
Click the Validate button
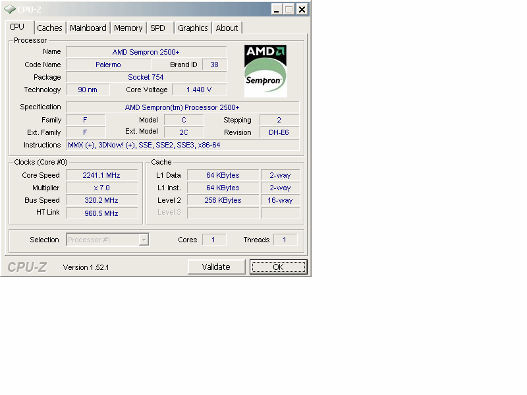click(x=216, y=267)
